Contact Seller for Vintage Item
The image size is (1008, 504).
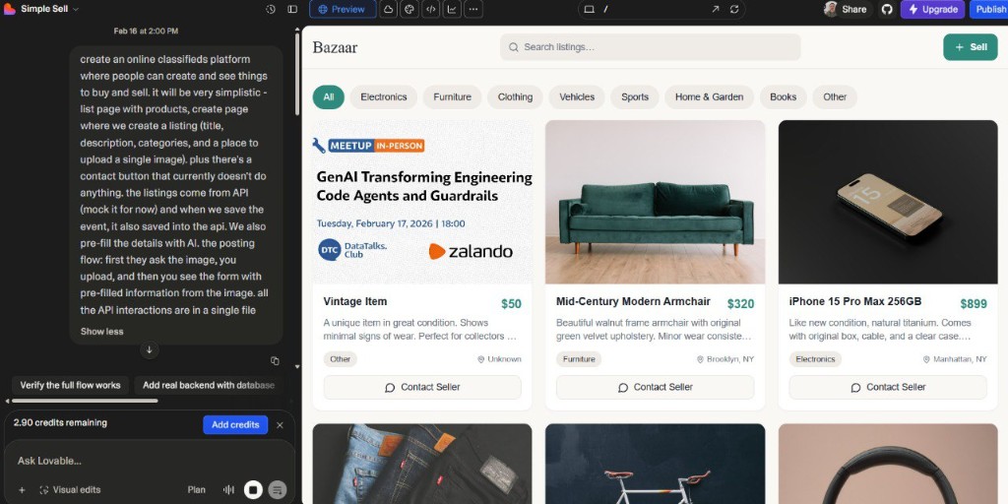(x=422, y=388)
